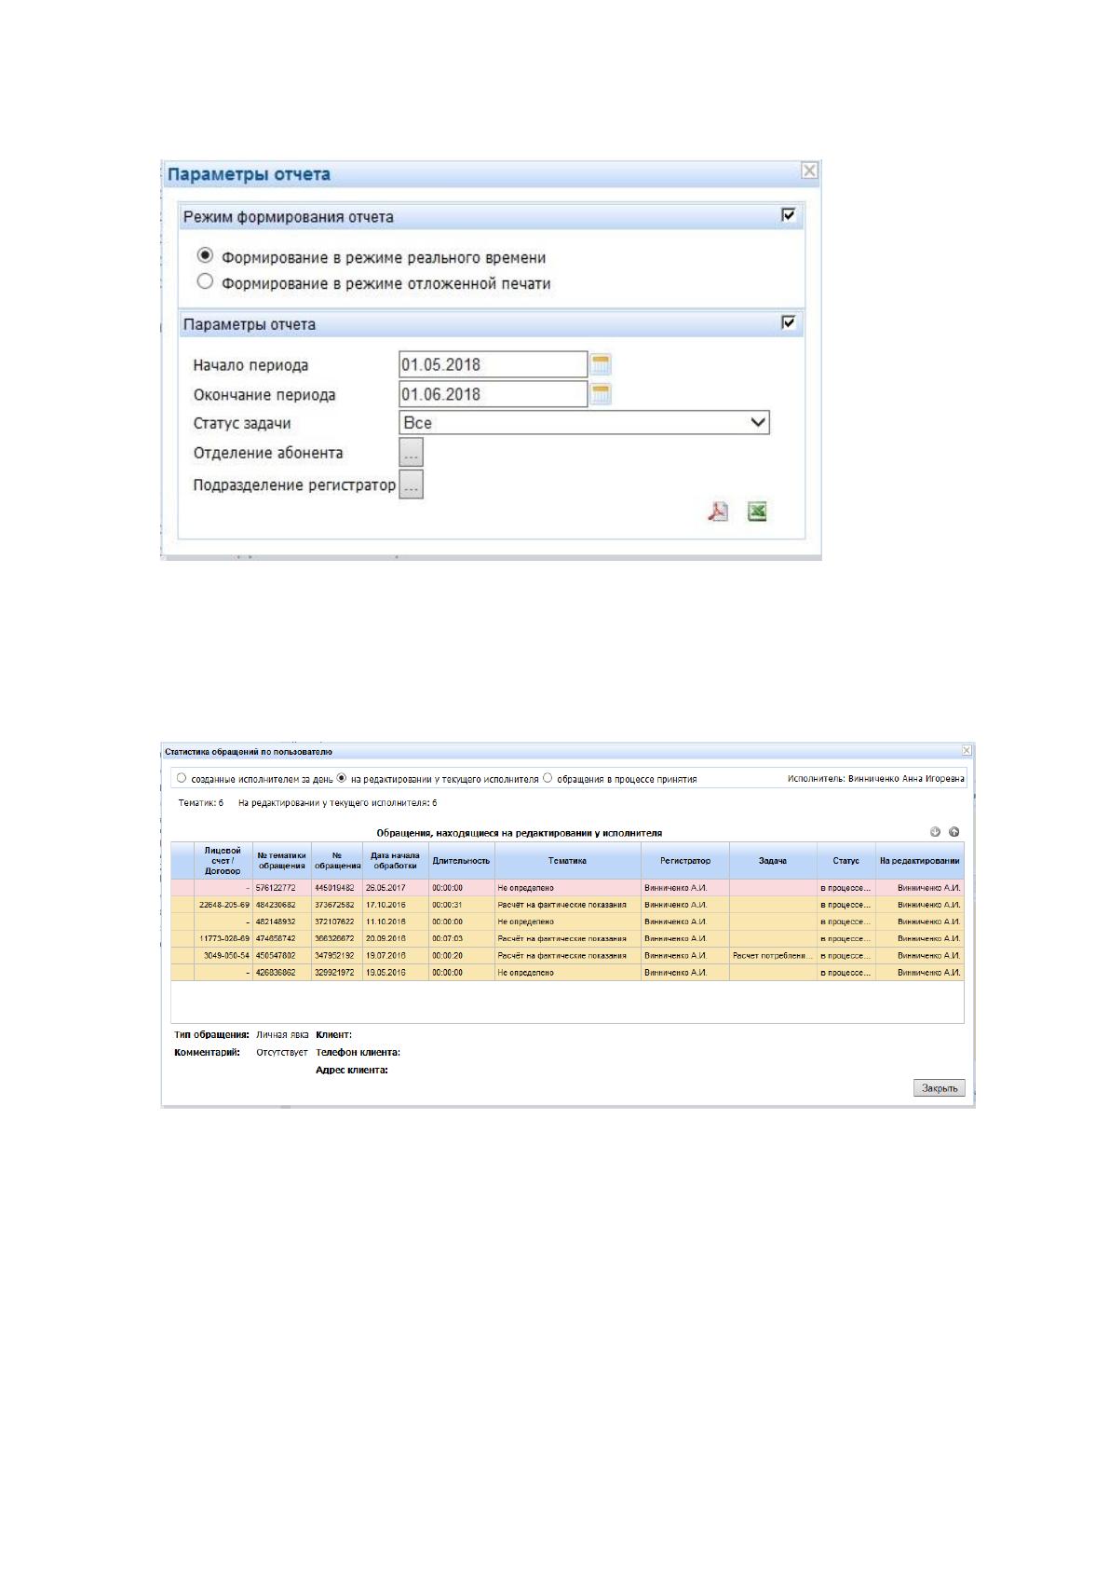Click the Начало периода date field
Screen dimensions: 1109x1570
(493, 364)
